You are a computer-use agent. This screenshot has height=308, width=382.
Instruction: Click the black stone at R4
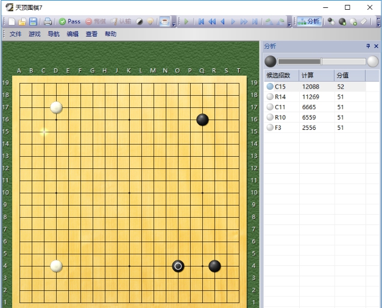tap(214, 266)
